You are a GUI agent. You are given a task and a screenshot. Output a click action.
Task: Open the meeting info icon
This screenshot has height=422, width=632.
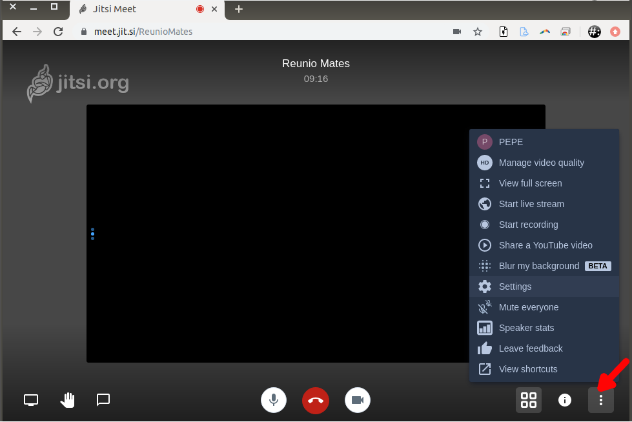565,400
